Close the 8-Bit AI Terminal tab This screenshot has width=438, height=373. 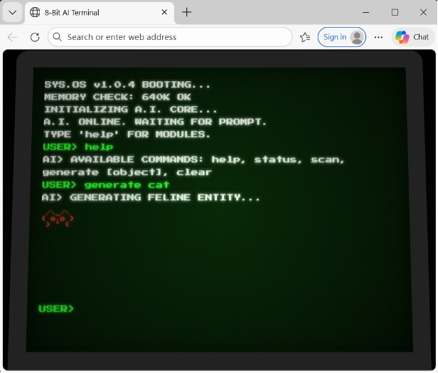click(164, 12)
